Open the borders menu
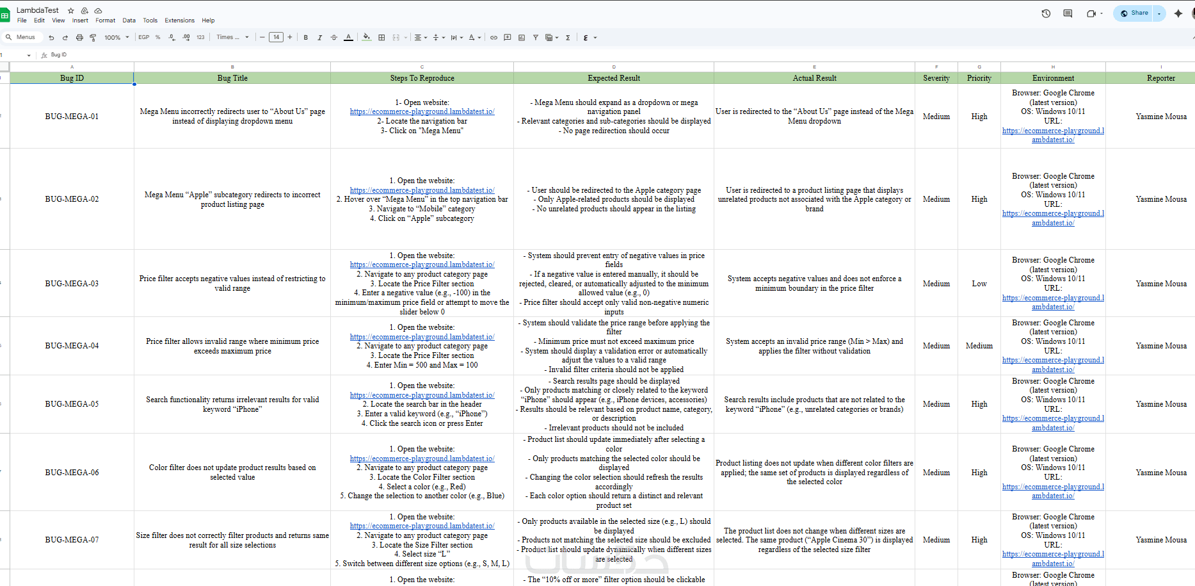 coord(381,38)
